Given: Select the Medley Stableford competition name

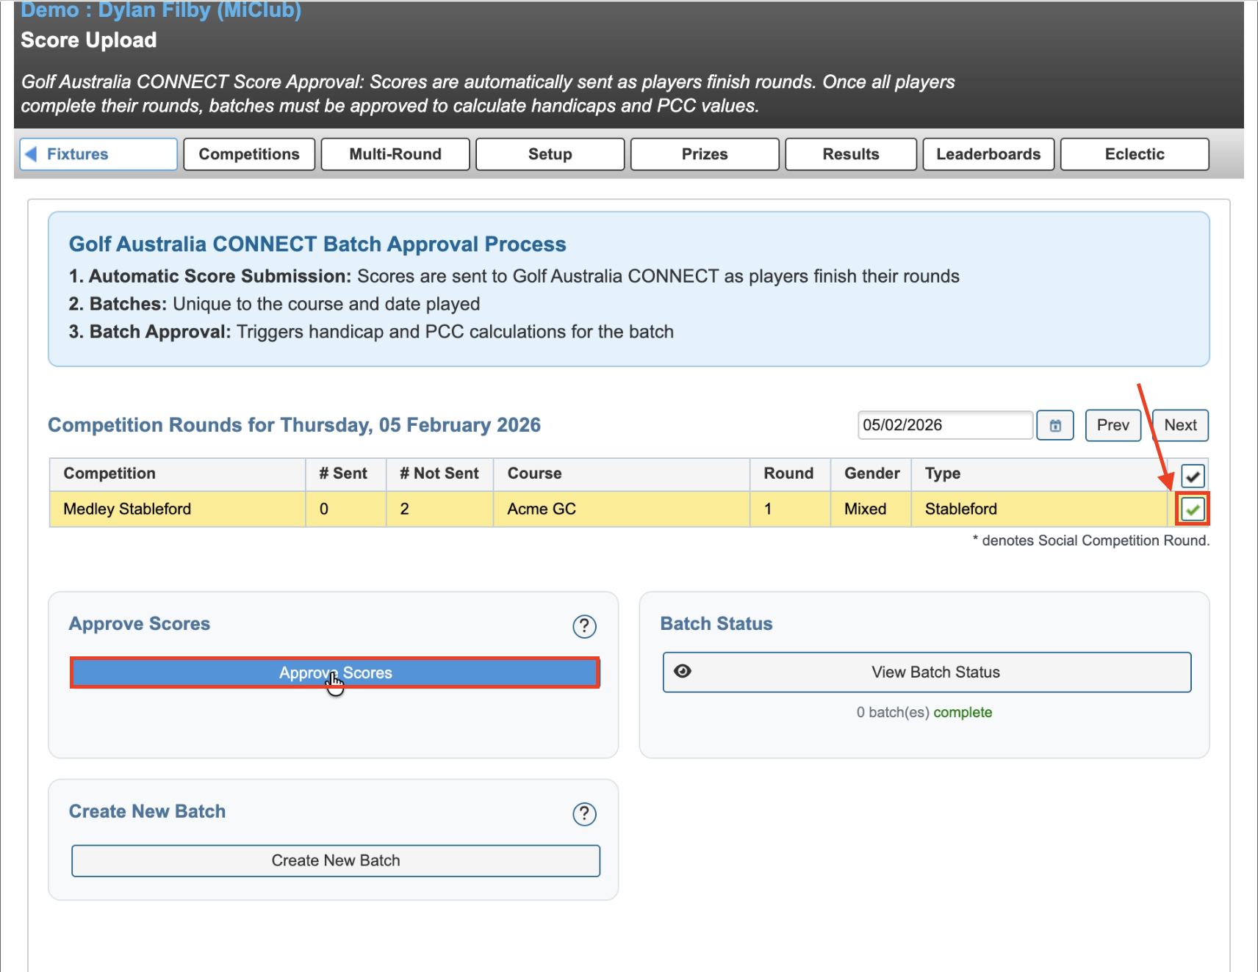Looking at the screenshot, I should click(127, 509).
